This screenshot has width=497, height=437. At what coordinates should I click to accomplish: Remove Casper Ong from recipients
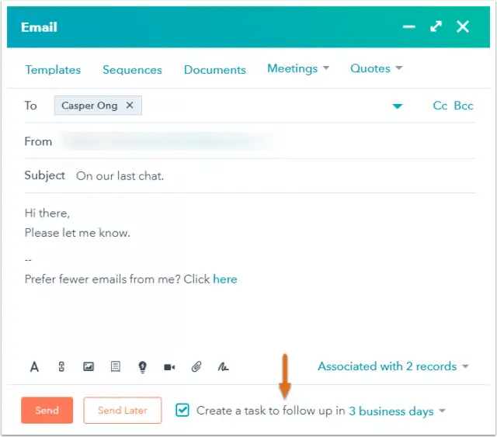(130, 106)
